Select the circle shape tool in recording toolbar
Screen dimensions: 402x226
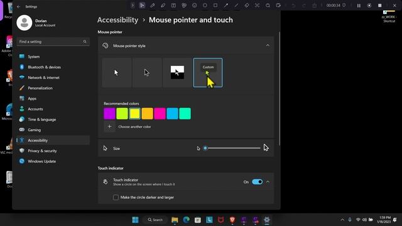(x=205, y=6)
